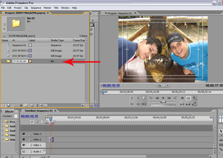Click Set In Point brace icon
Screen dimensions: 223x158
click(x=132, y=98)
